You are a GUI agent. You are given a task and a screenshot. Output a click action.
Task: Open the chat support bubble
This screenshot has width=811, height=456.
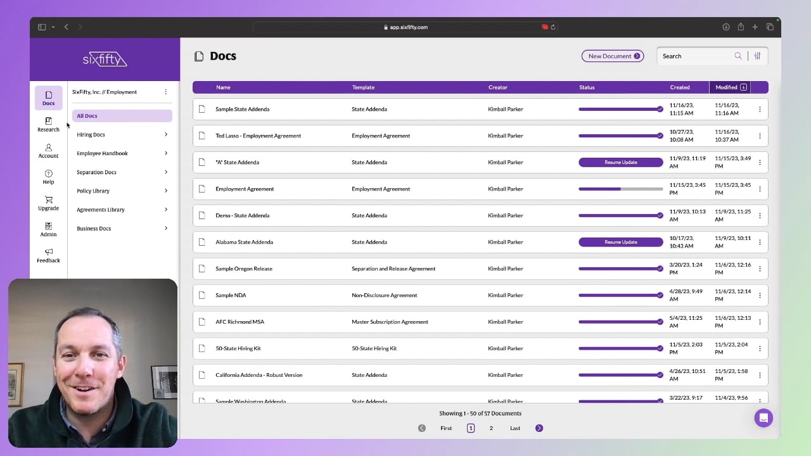pos(763,418)
